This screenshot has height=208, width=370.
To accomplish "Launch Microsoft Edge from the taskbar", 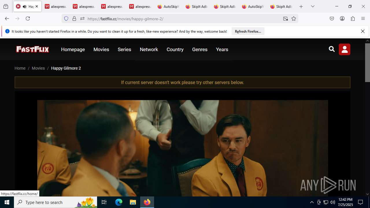I will tap(119, 202).
